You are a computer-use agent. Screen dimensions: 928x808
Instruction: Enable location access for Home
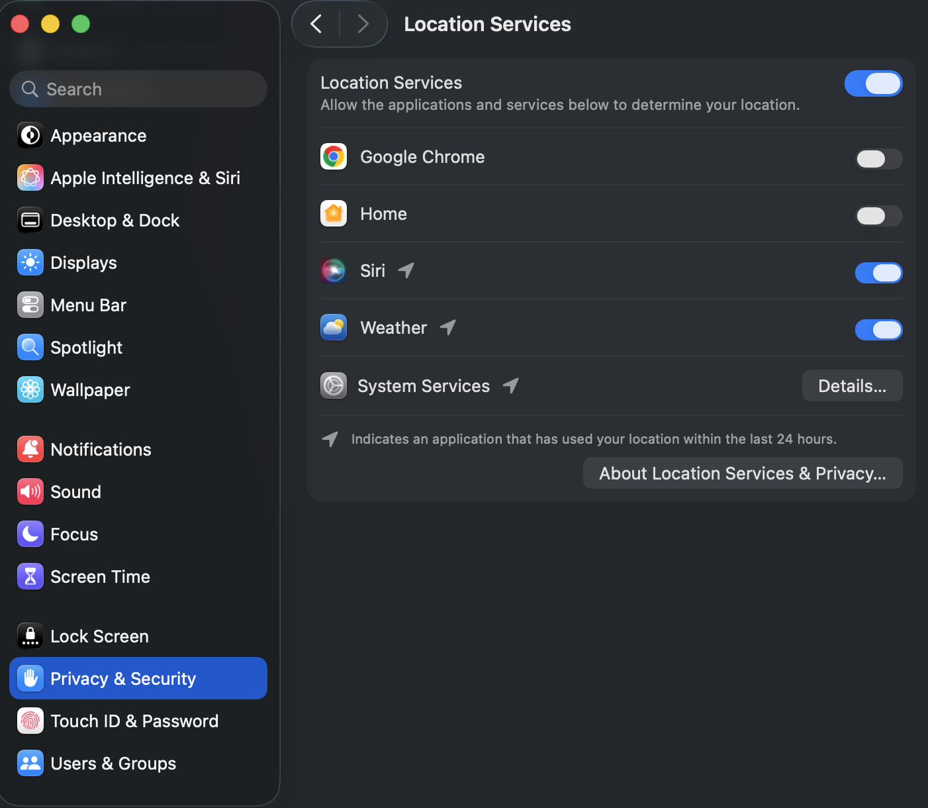(879, 216)
